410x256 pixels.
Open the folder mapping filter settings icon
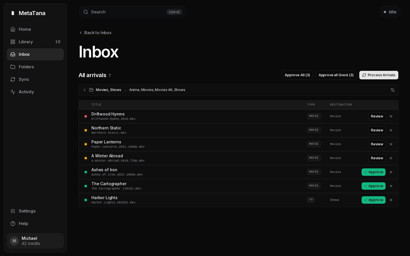(x=393, y=90)
